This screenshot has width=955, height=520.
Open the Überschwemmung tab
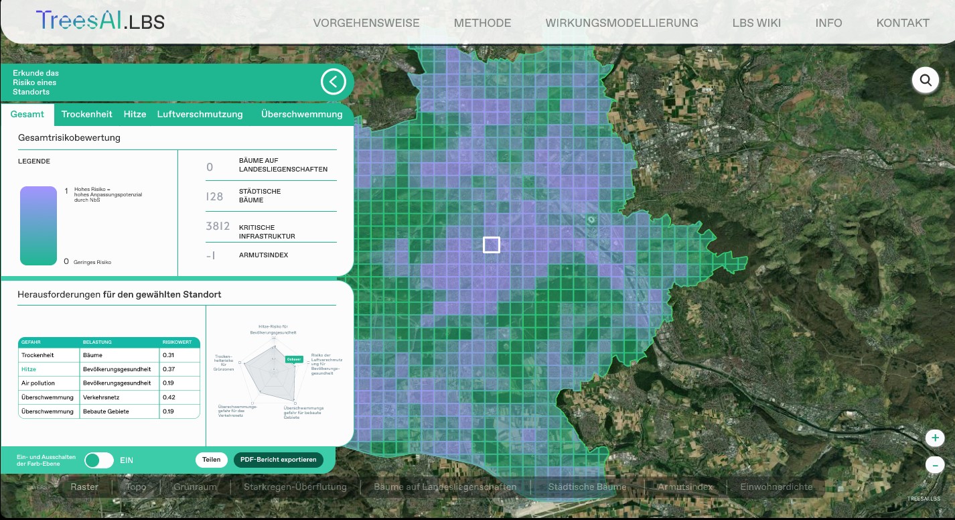point(301,114)
